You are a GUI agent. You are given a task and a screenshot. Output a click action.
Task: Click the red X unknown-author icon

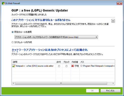73,66
